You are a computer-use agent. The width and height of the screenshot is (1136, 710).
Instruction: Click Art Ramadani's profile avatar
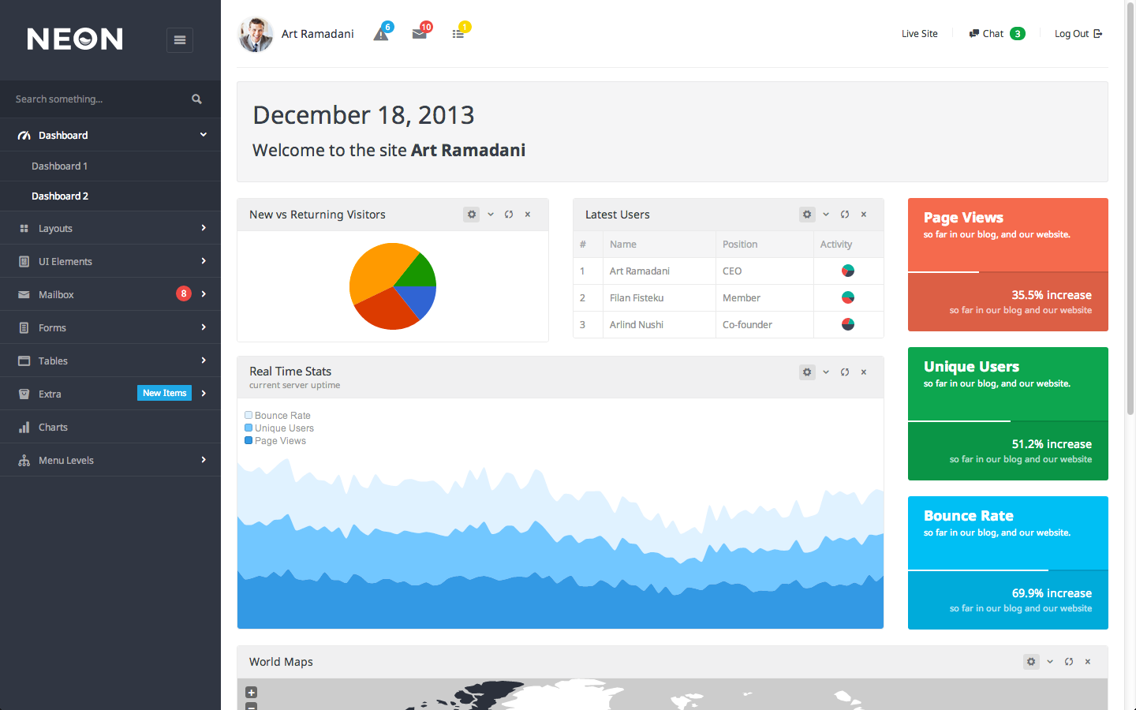click(x=256, y=34)
